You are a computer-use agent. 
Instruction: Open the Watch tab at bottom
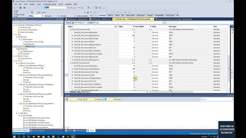68,130
